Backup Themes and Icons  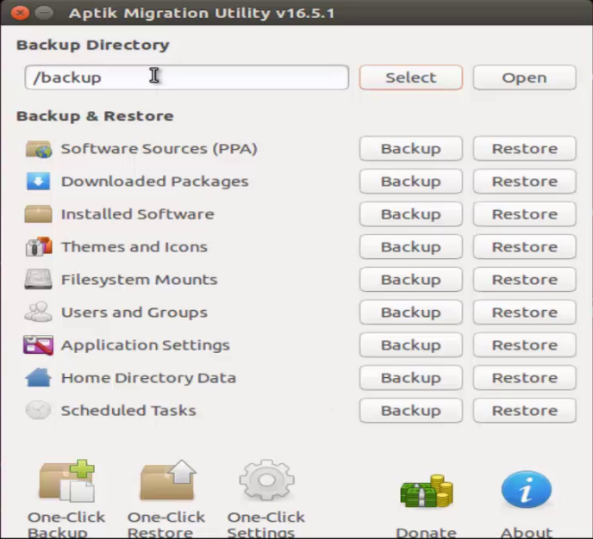[x=411, y=246]
